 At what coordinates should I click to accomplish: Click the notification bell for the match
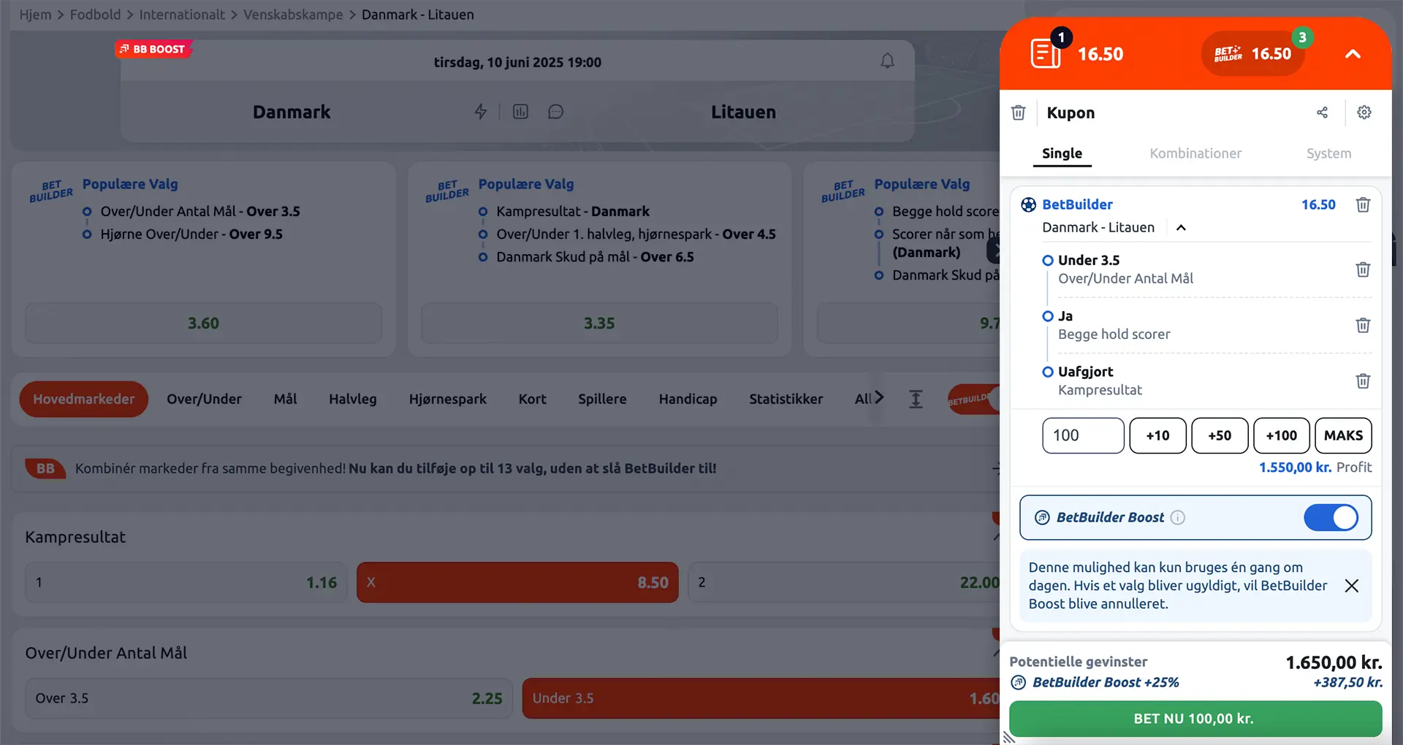coord(887,61)
